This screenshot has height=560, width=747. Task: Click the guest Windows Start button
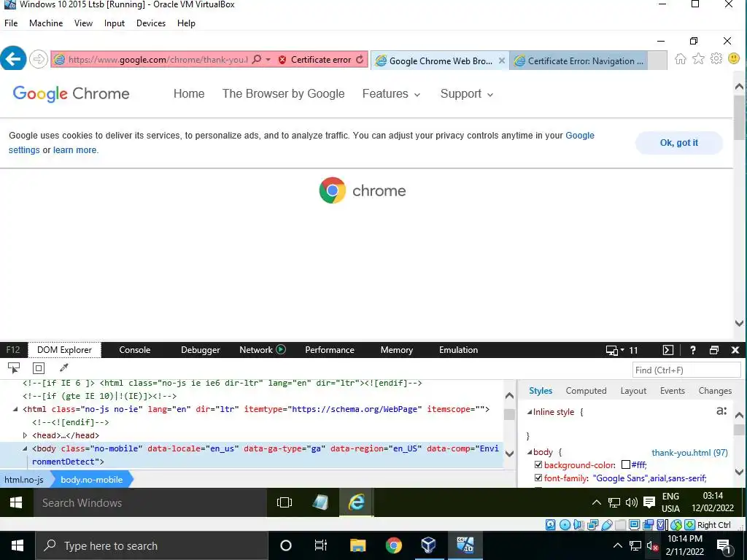(x=16, y=502)
